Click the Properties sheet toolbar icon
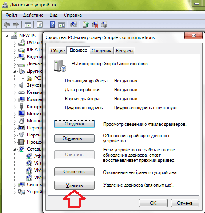This screenshot has width=205, height=213. pos(40,24)
